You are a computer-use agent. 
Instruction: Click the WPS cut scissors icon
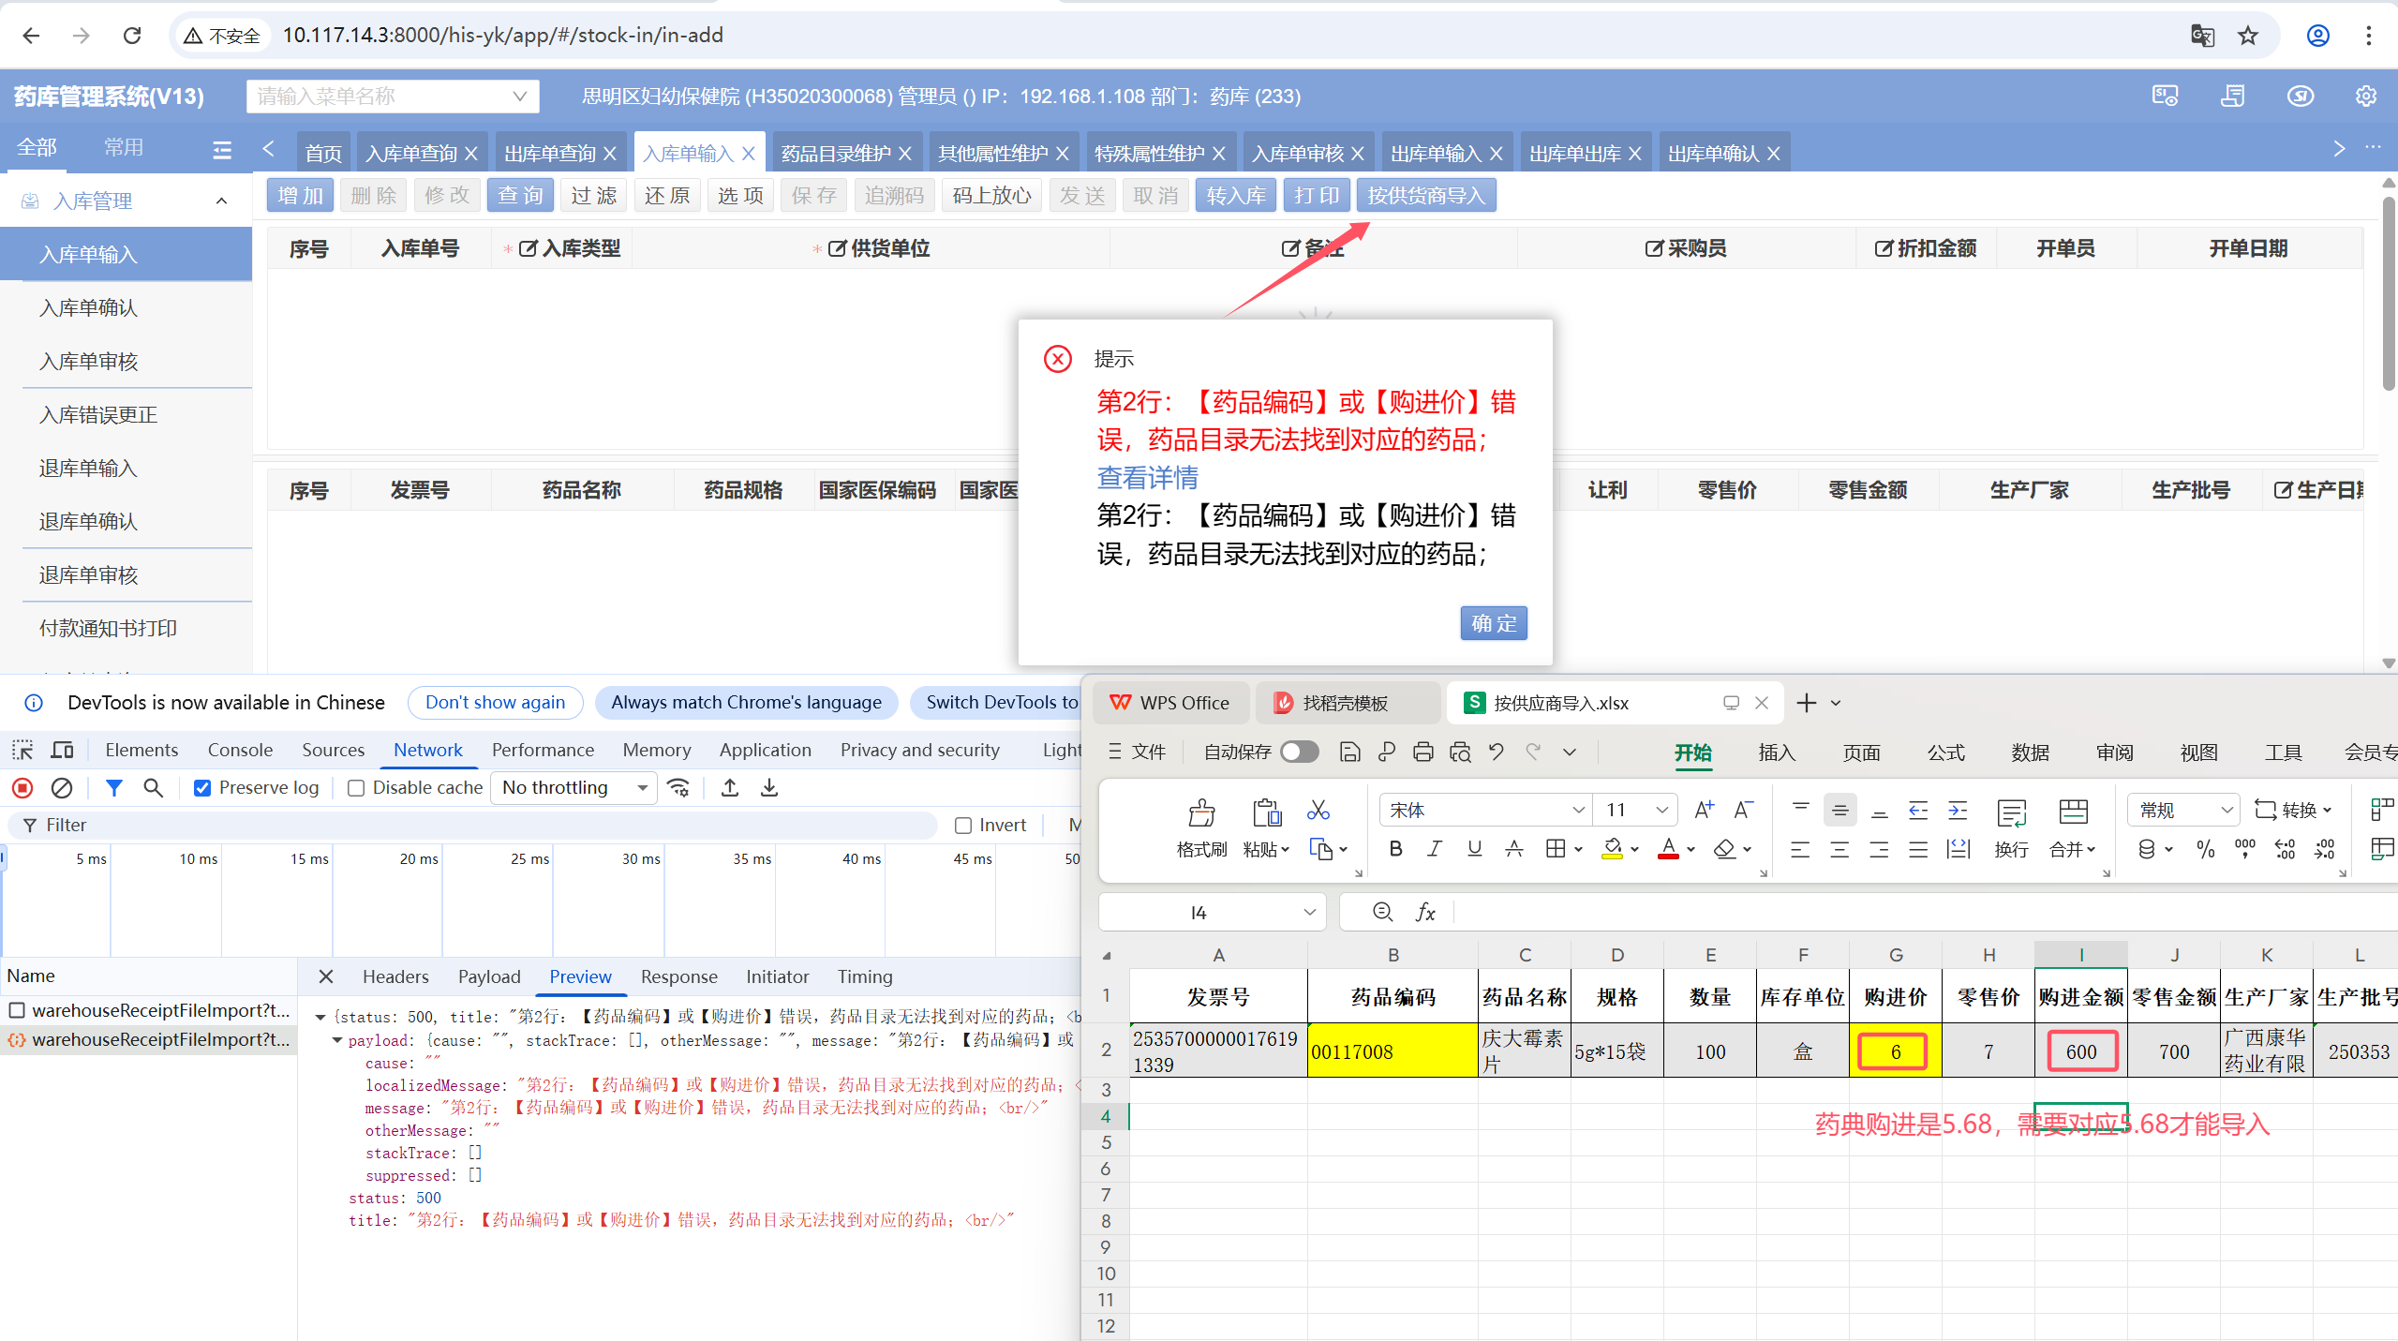1318,810
